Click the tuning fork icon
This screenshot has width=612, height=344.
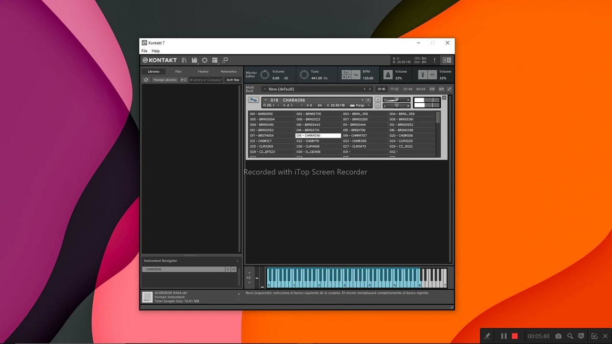(422, 75)
